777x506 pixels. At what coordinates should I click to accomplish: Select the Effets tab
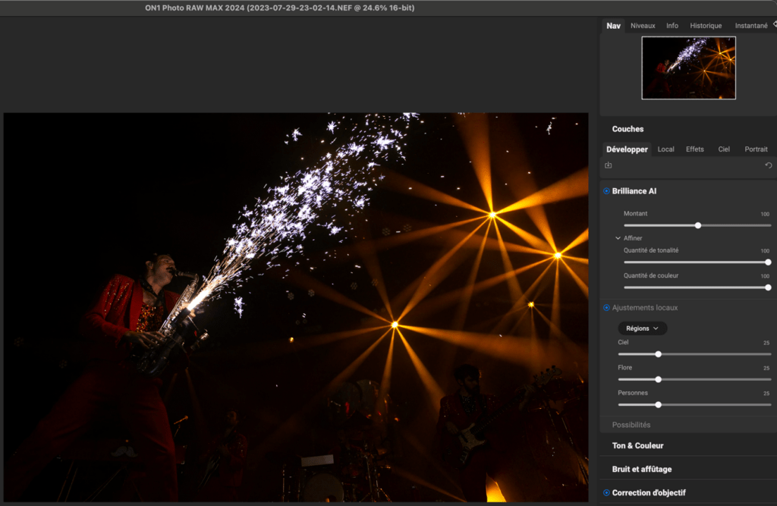pyautogui.click(x=694, y=149)
